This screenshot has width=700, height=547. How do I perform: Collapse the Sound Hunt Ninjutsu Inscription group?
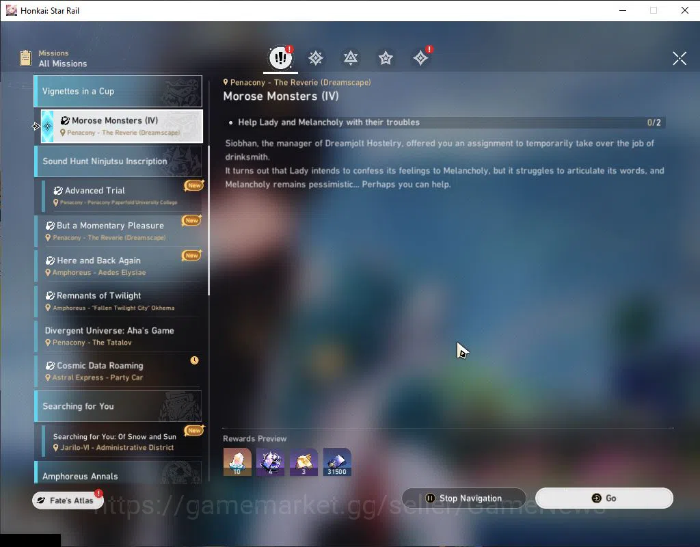118,161
